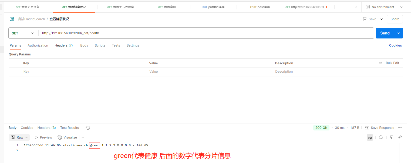Viewport: 411px width, 163px height.
Task: Open the Cookies link
Action: [x=395, y=45]
